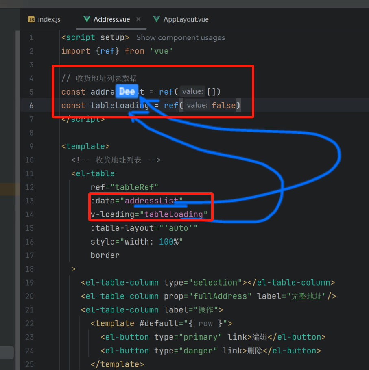Click the "tableRef" value on line 12
This screenshot has width=369, height=370.
[x=134, y=187]
